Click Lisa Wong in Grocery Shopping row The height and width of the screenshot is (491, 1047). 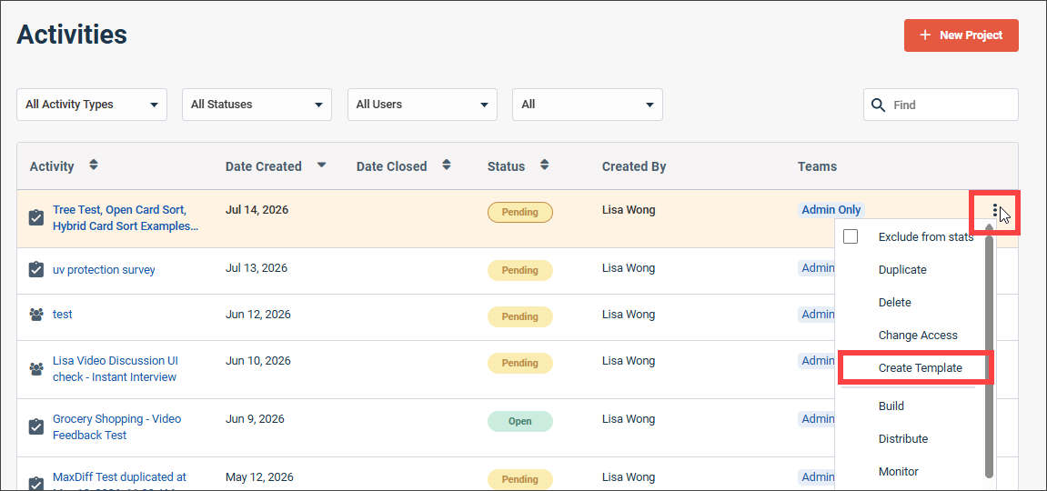(629, 419)
